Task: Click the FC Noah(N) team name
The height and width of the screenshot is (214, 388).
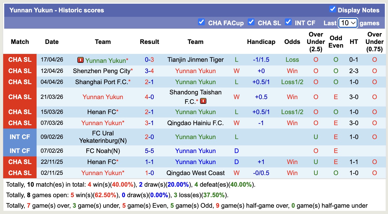Action: pos(103,151)
